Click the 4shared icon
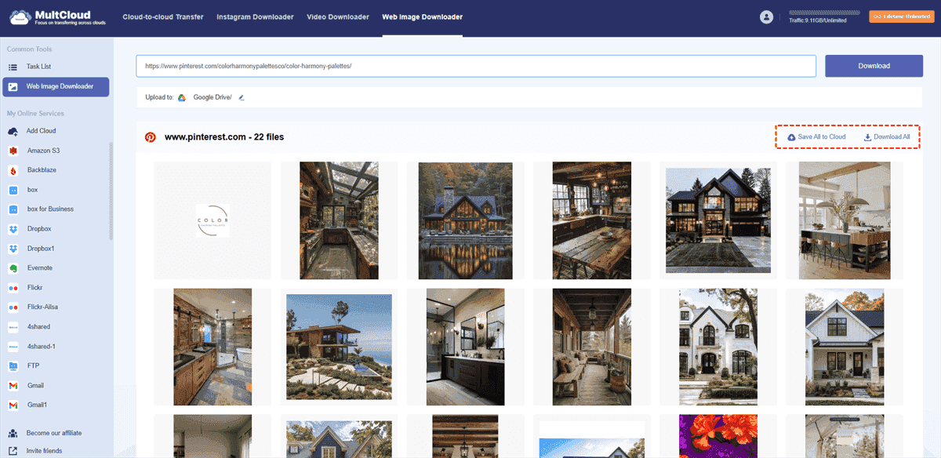The height and width of the screenshot is (458, 941). click(x=13, y=327)
